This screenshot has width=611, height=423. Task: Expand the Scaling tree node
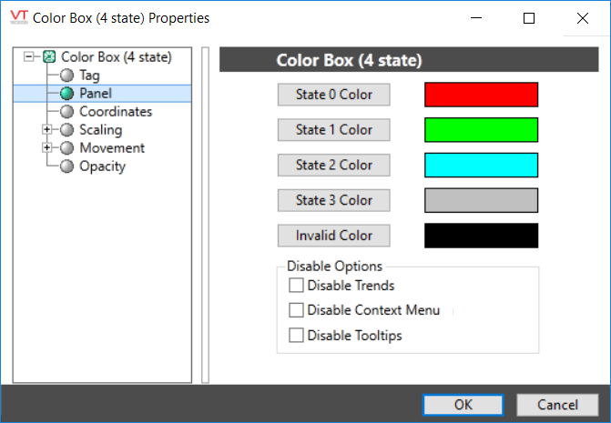[x=47, y=130]
